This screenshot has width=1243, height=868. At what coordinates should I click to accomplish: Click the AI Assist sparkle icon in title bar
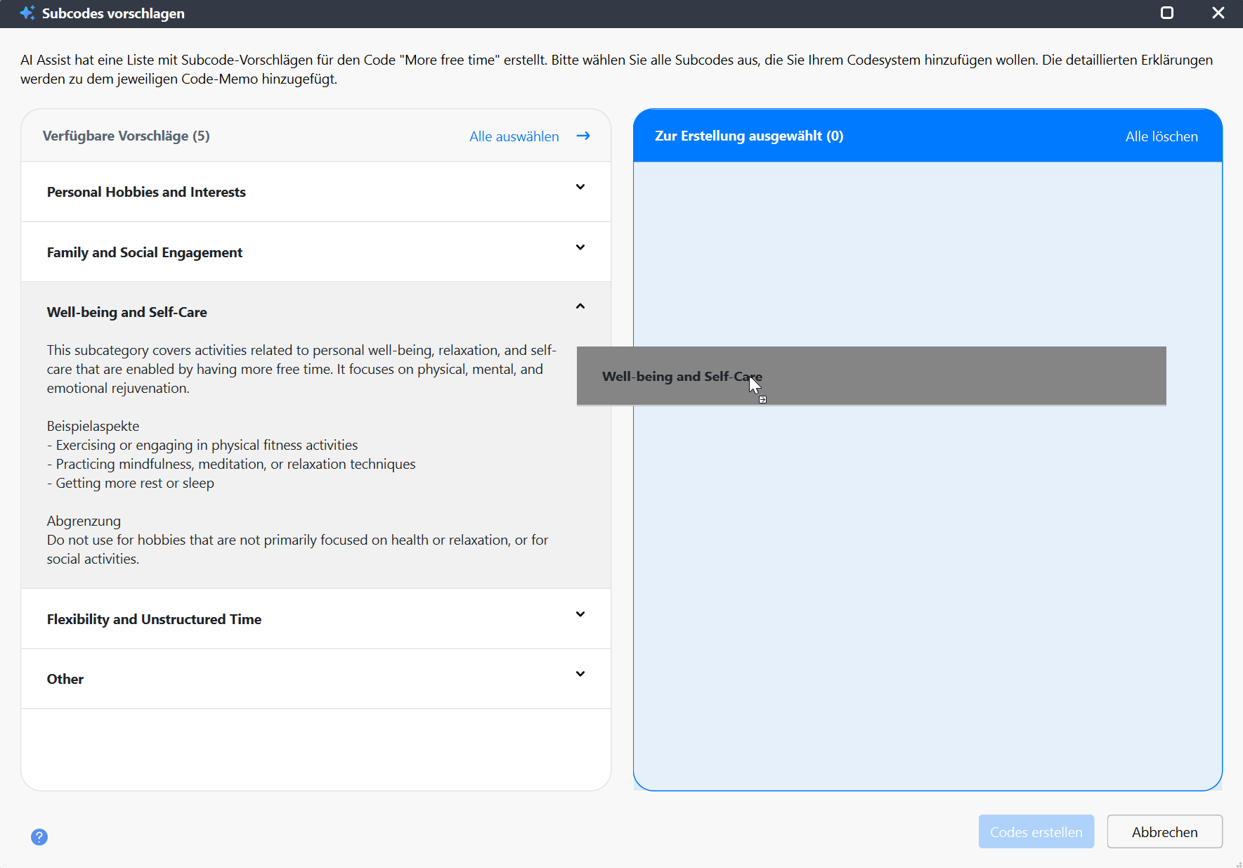click(27, 13)
